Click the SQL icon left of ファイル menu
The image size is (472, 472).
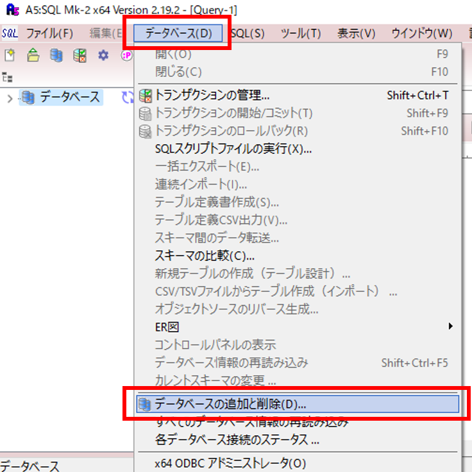pyautogui.click(x=10, y=33)
